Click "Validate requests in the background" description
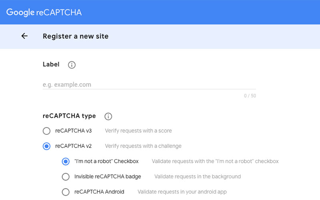Screen dimensions: 320x200 (x=198, y=176)
